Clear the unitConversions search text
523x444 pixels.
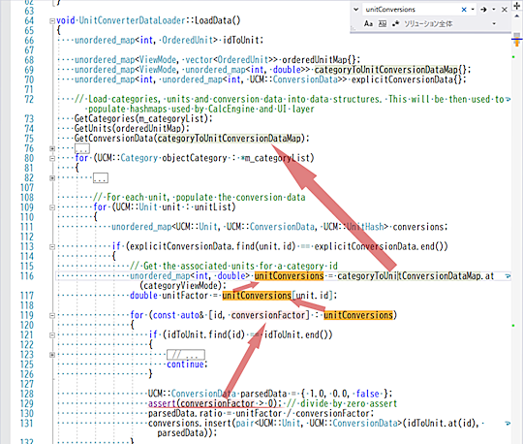pos(464,10)
